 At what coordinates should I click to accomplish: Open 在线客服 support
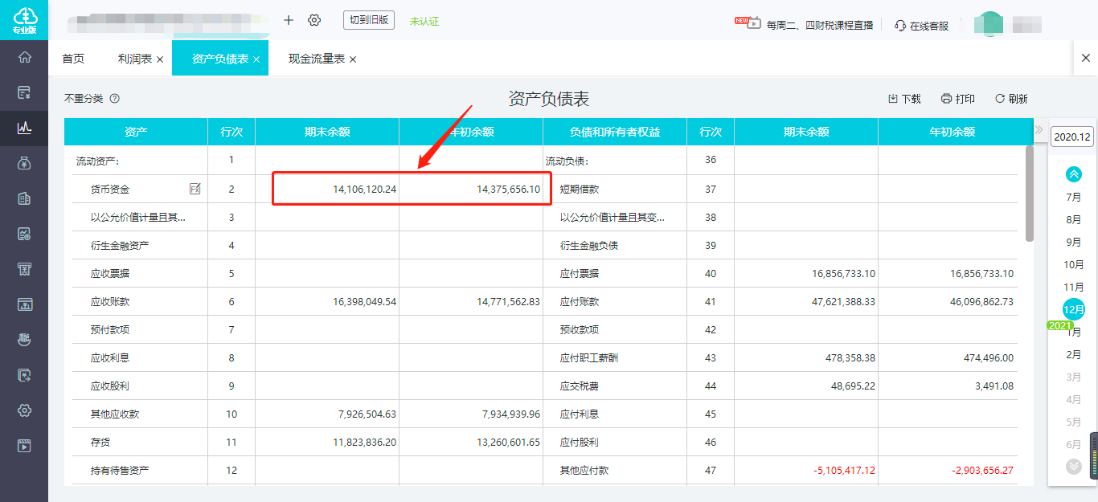922,26
